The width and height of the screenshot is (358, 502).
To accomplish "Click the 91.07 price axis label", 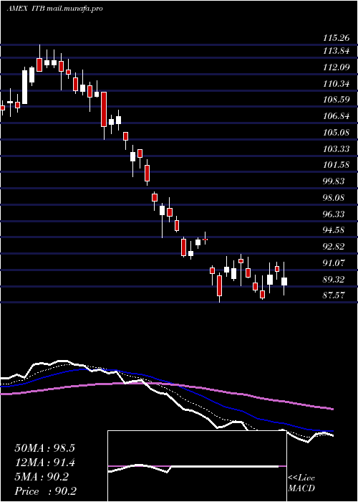I will 334,263.
